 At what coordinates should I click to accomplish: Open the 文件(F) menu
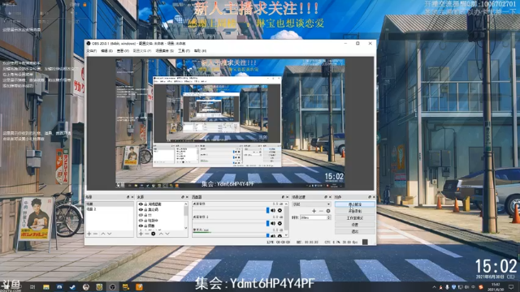coord(92,50)
